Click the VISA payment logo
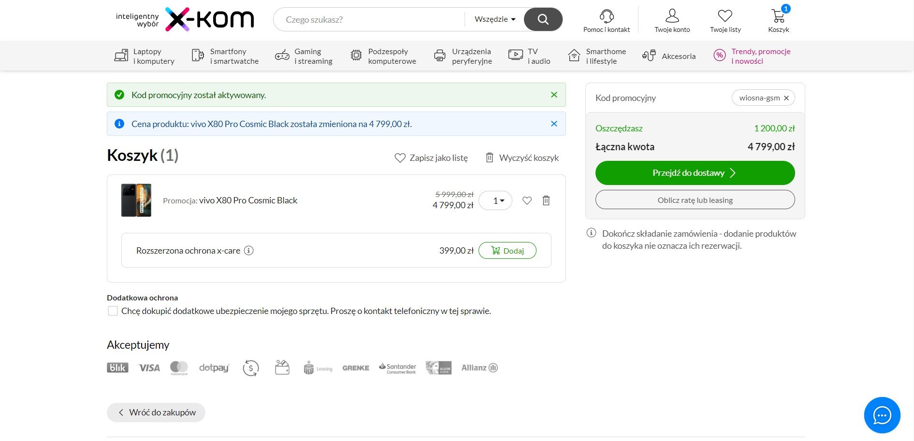This screenshot has height=441, width=914. (x=149, y=368)
